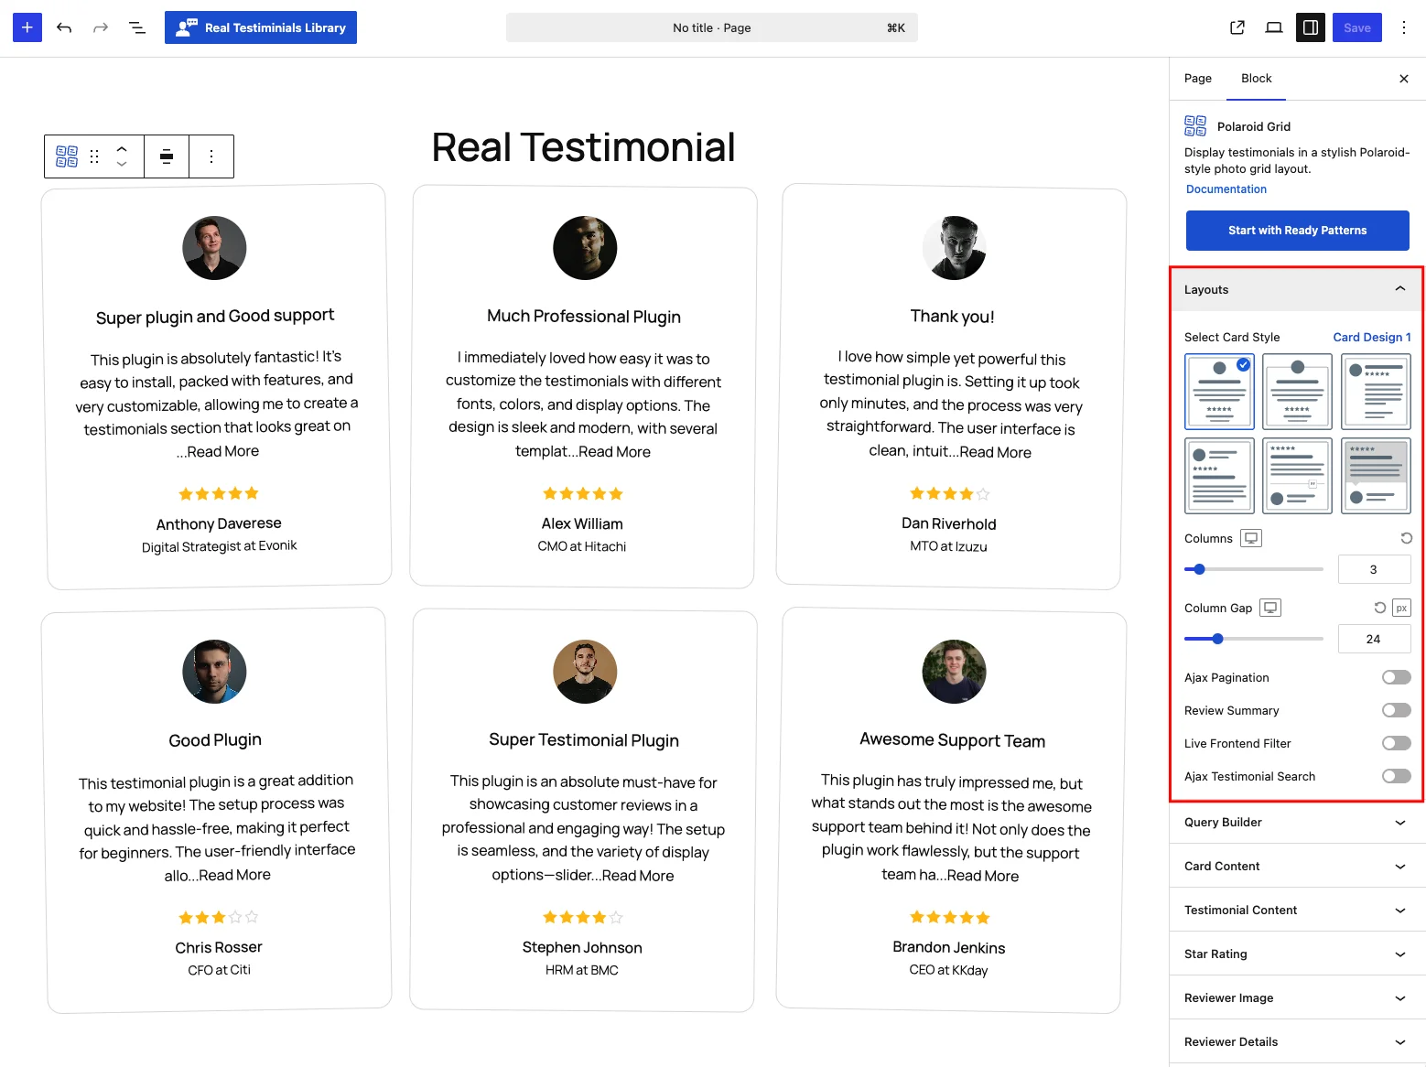Open the document overview list icon
This screenshot has width=1426, height=1067.
coord(137,27)
